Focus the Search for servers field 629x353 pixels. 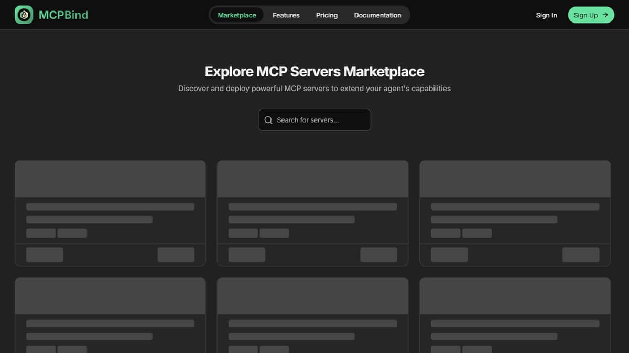(x=314, y=120)
